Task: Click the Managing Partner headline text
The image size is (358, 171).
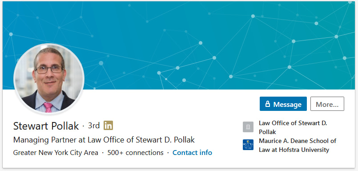Action: click(x=104, y=140)
